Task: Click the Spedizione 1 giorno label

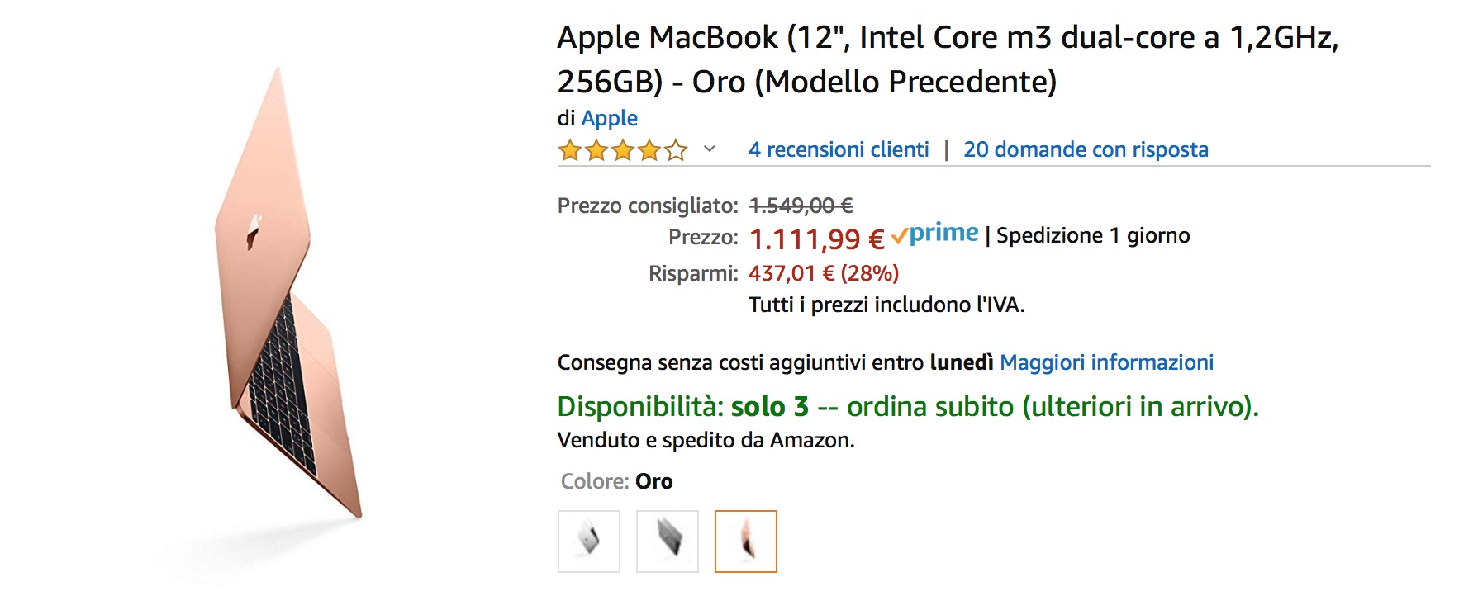Action: click(x=1092, y=236)
